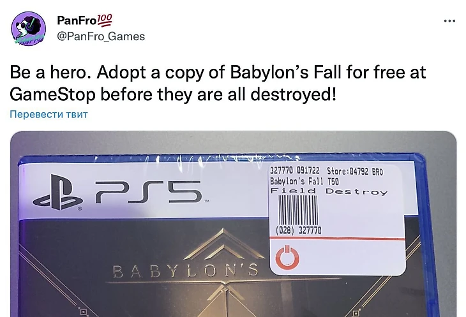Viewport: 466px width, 317px height.
Task: Open the @PanFro_Games handle link
Action: [x=101, y=36]
